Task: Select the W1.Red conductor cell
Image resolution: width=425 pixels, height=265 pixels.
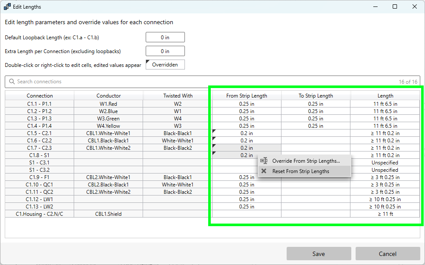Action: point(109,104)
